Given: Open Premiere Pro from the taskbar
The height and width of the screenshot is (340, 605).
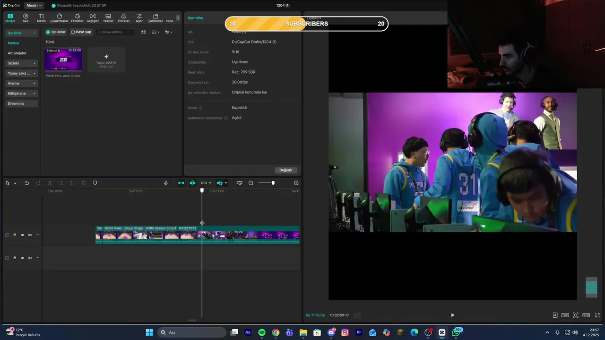Looking at the screenshot, I should click(359, 332).
